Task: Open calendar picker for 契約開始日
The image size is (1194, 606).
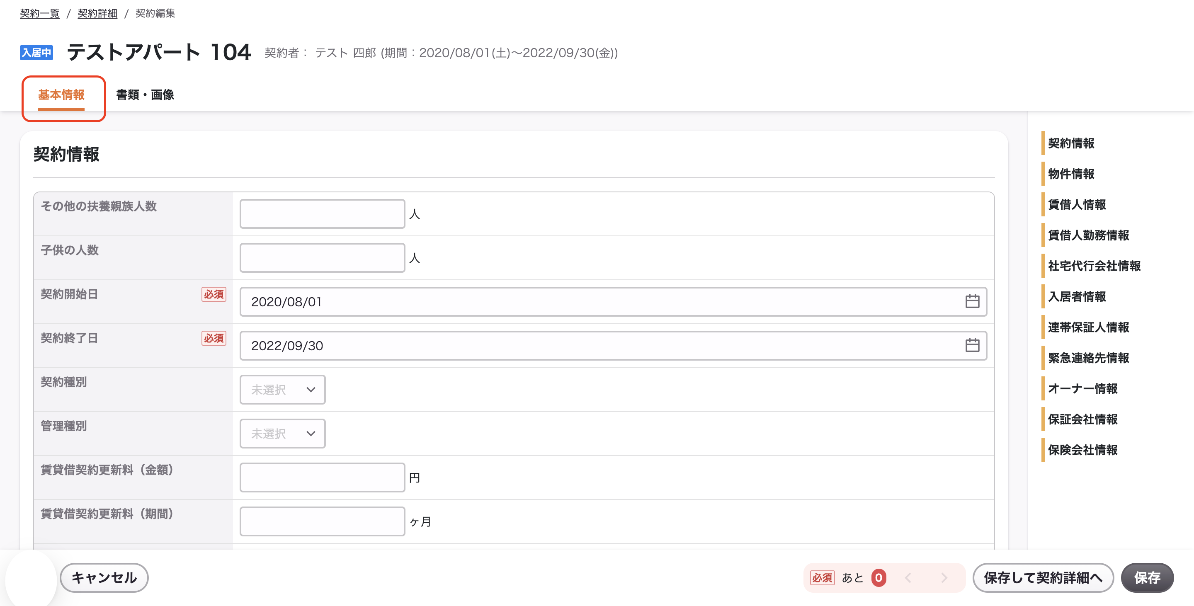Action: pos(972,302)
